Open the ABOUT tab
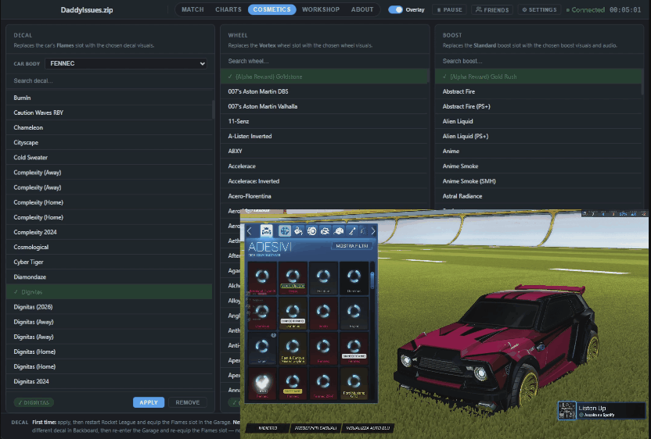This screenshot has width=651, height=439. tap(362, 9)
